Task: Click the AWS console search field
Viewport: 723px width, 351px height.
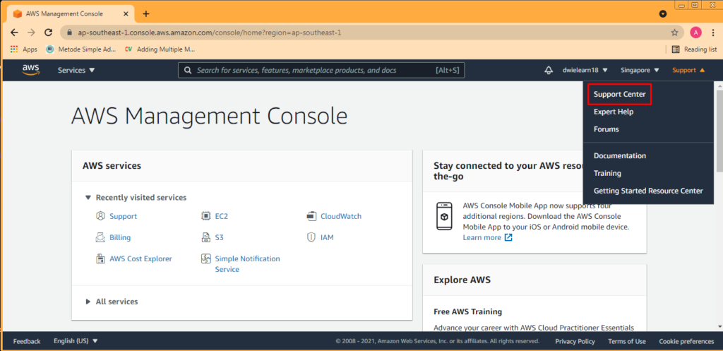Action: [321, 71]
